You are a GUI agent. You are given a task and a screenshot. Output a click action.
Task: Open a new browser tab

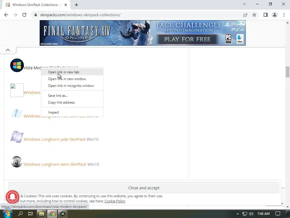[x=76, y=5]
